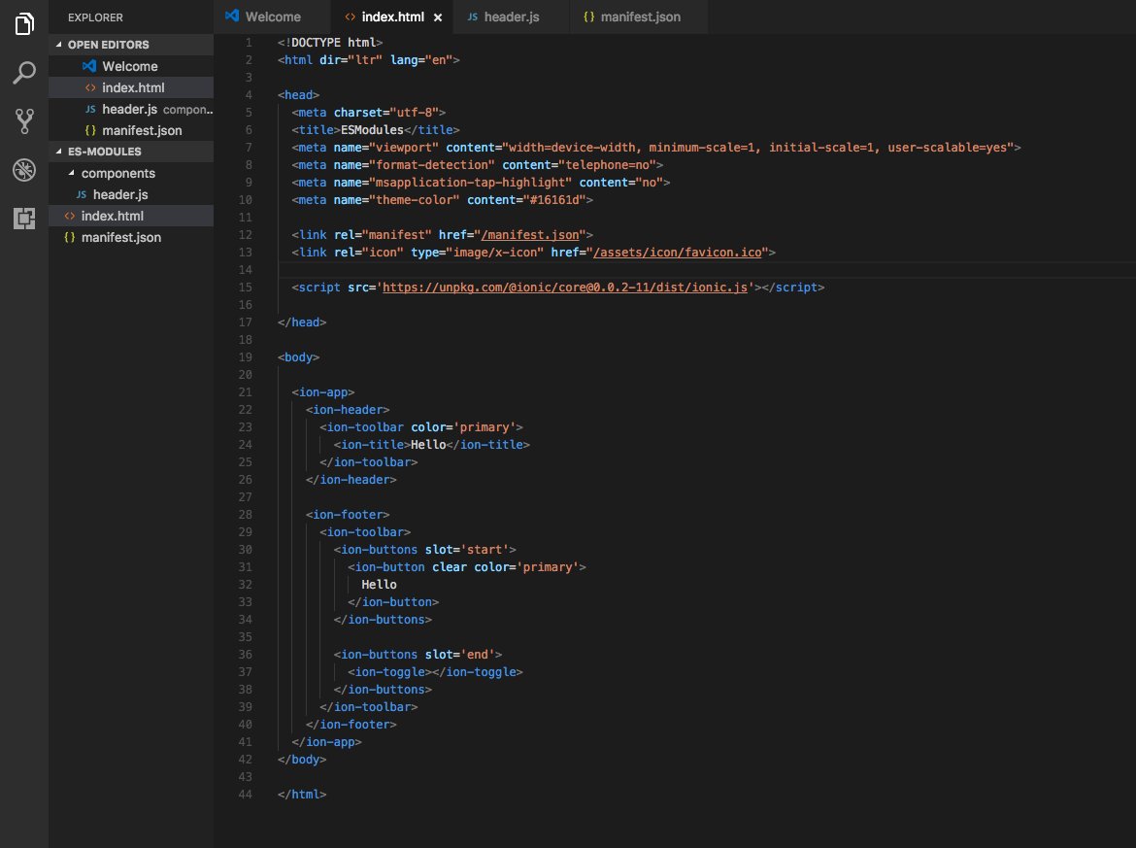The height and width of the screenshot is (848, 1136).
Task: Click the closing html tag on line 44
Action: click(x=301, y=795)
